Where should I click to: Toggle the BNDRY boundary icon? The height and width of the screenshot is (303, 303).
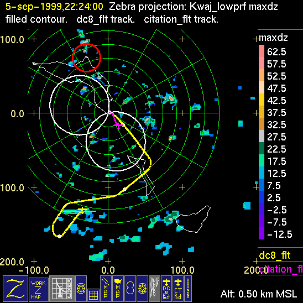tap(155, 289)
